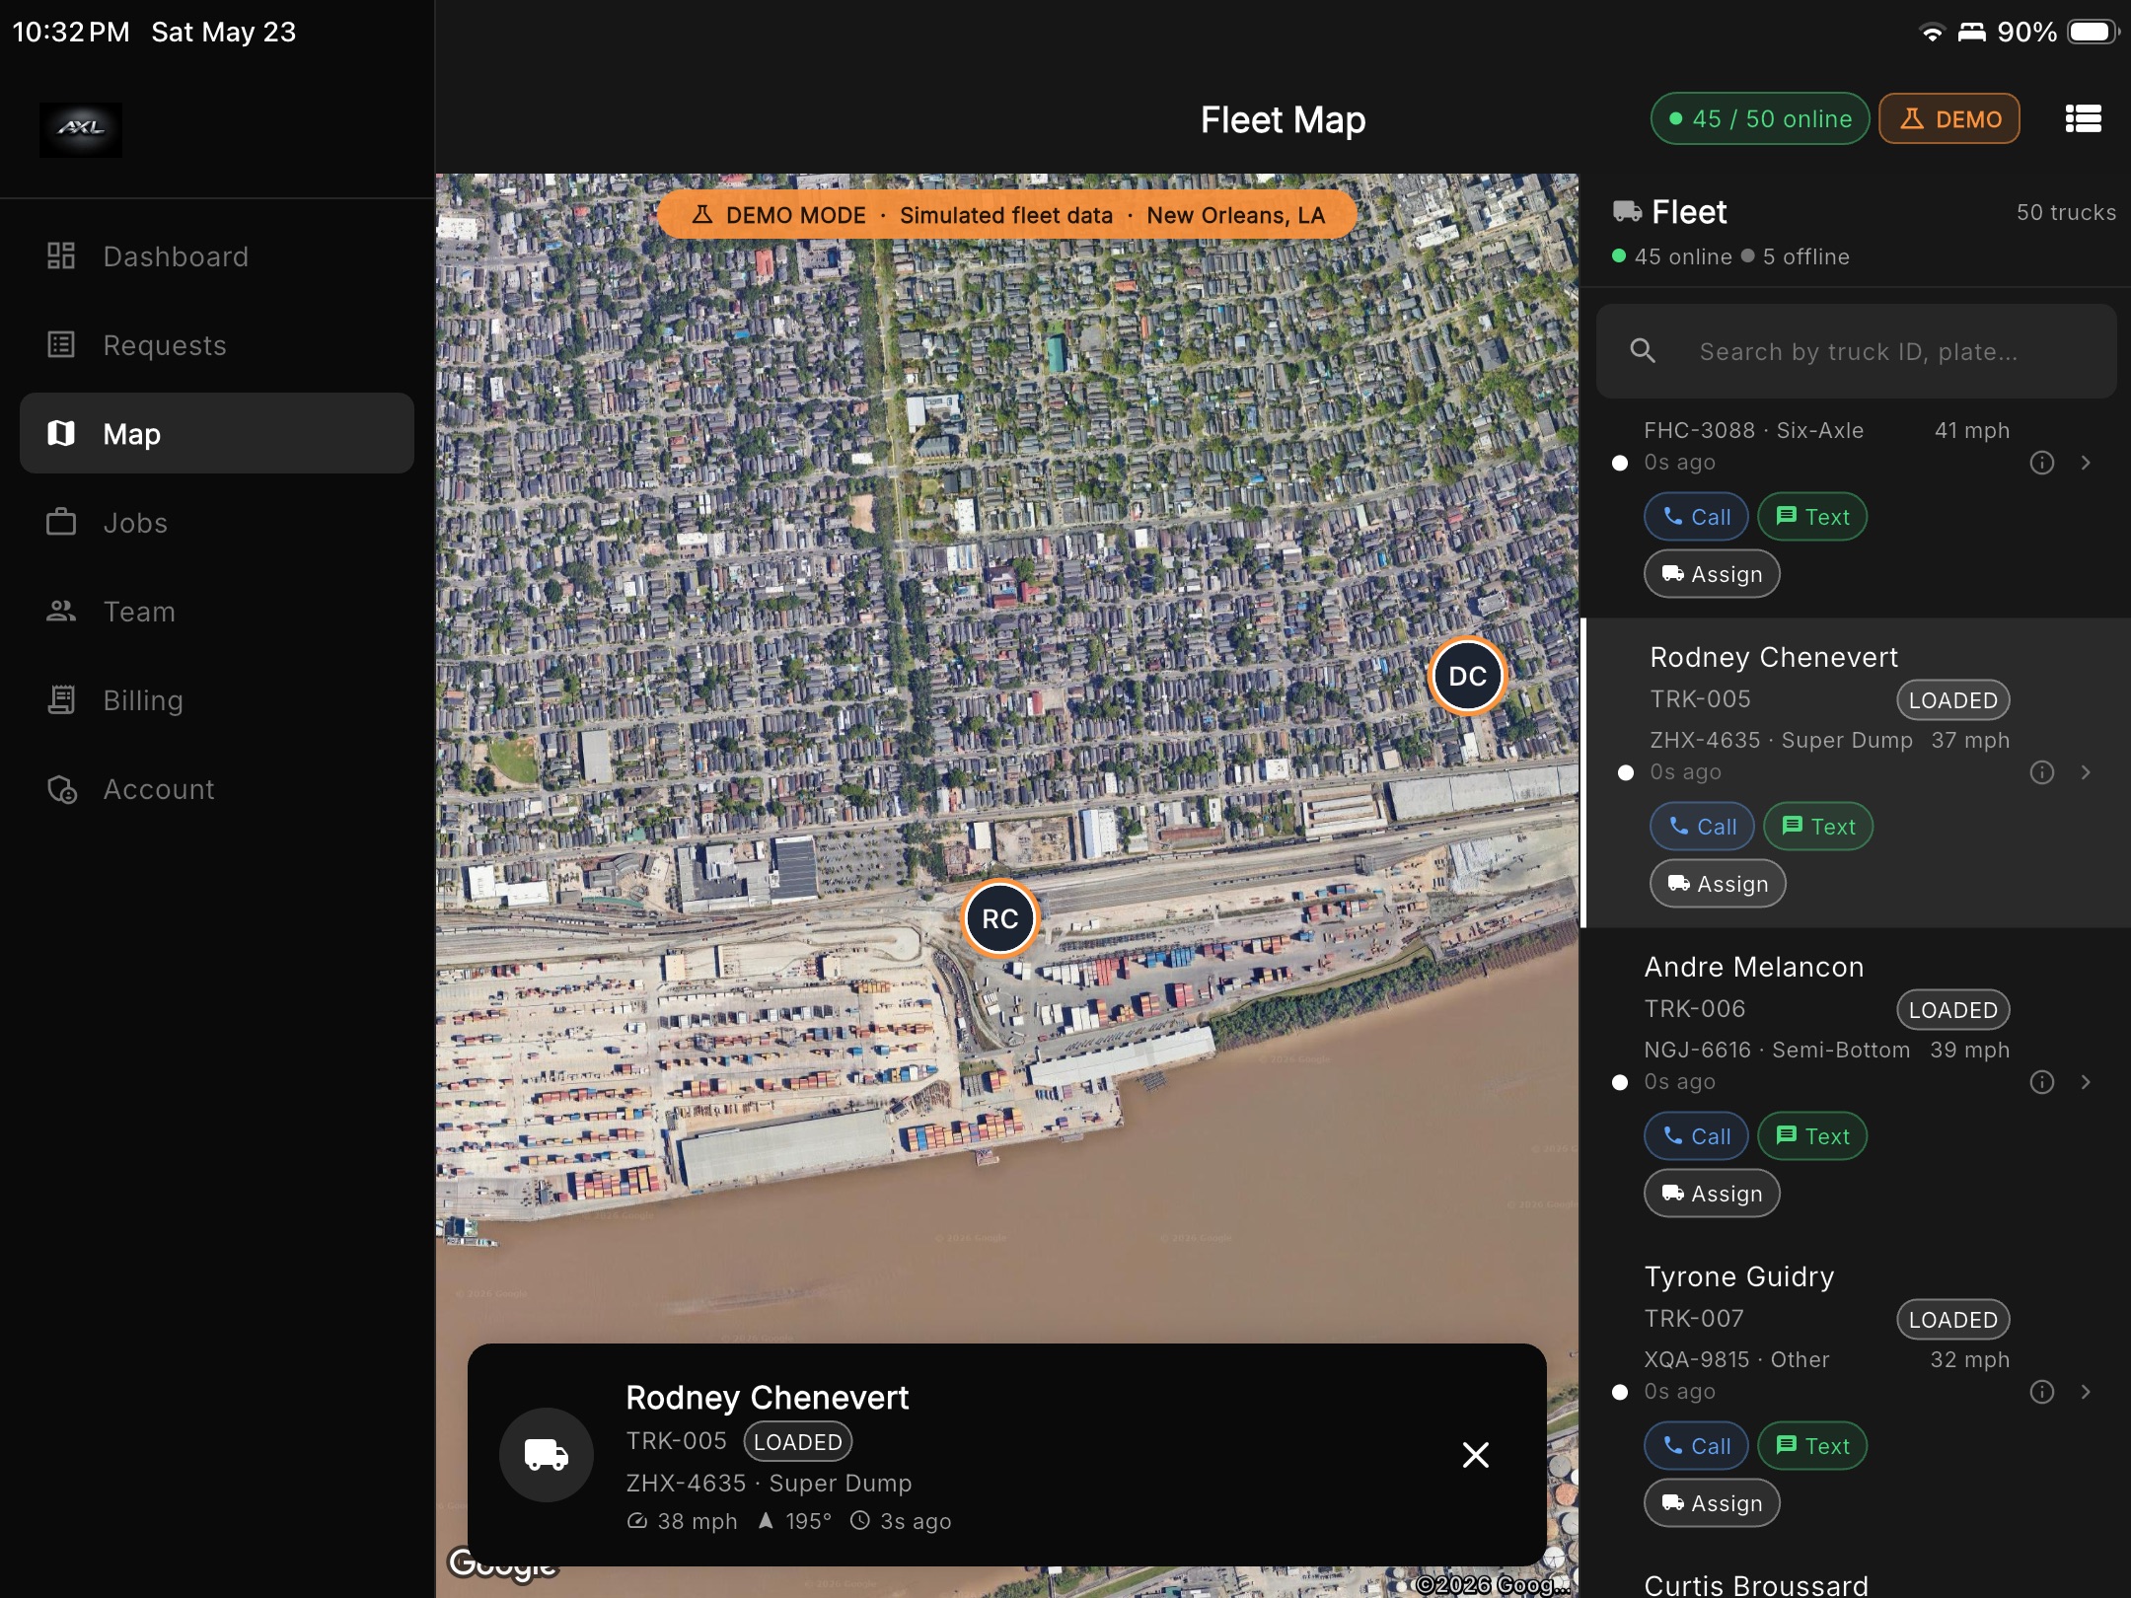The height and width of the screenshot is (1598, 2131).
Task: Click the DEMO MODE simulated data banner
Action: click(x=1007, y=215)
